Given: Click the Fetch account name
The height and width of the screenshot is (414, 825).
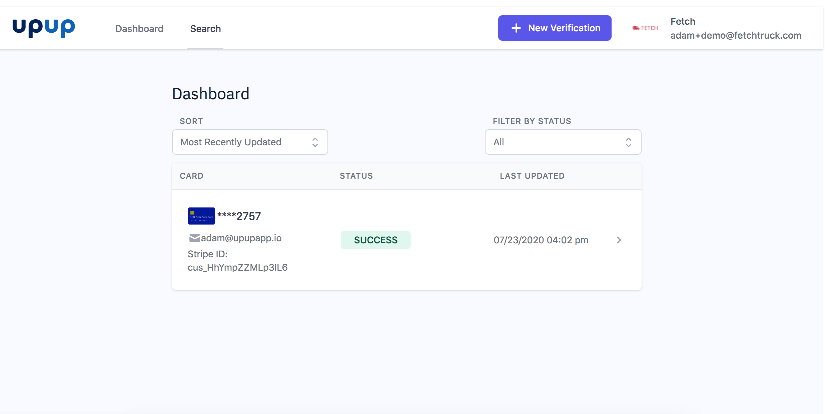Looking at the screenshot, I should (x=683, y=21).
